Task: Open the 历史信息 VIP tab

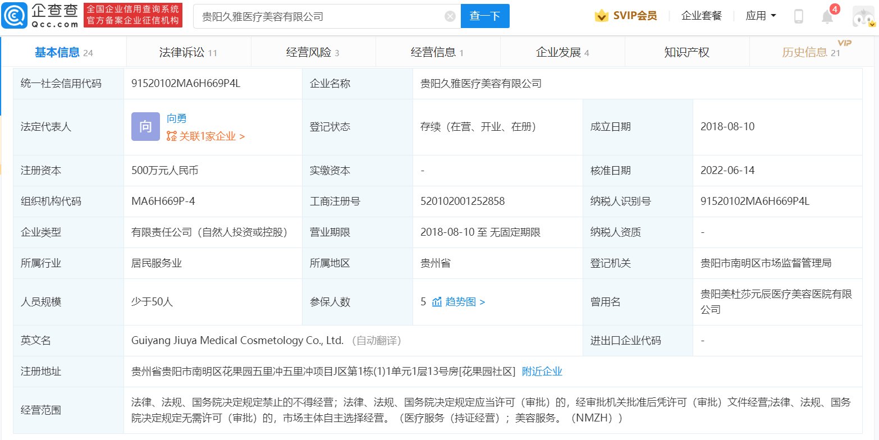Action: coord(811,52)
